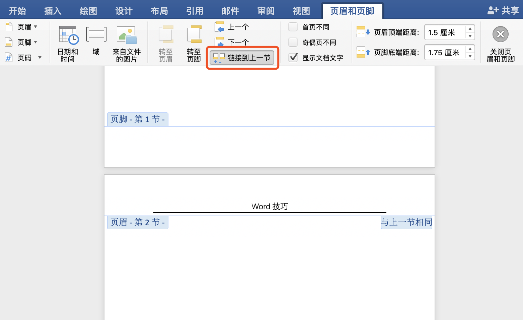Screen dimensions: 523x320
Task: Expand the 页眉 dropdown arrow
Action: click(35, 26)
